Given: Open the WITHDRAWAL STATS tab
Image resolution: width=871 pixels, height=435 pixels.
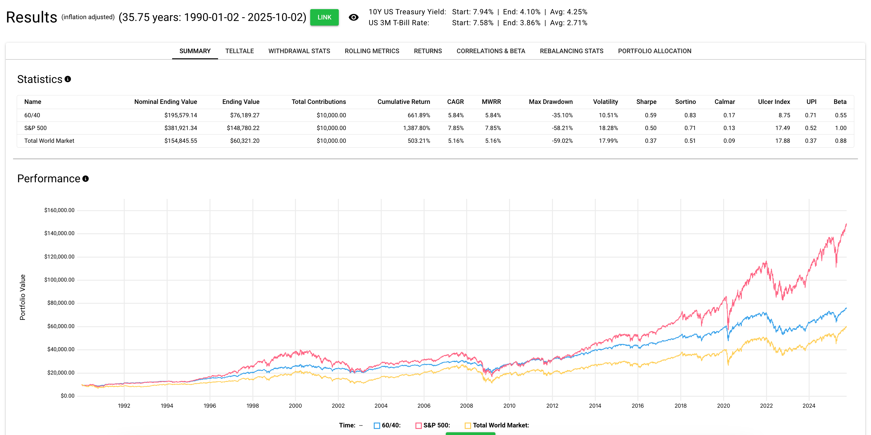Looking at the screenshot, I should 299,51.
